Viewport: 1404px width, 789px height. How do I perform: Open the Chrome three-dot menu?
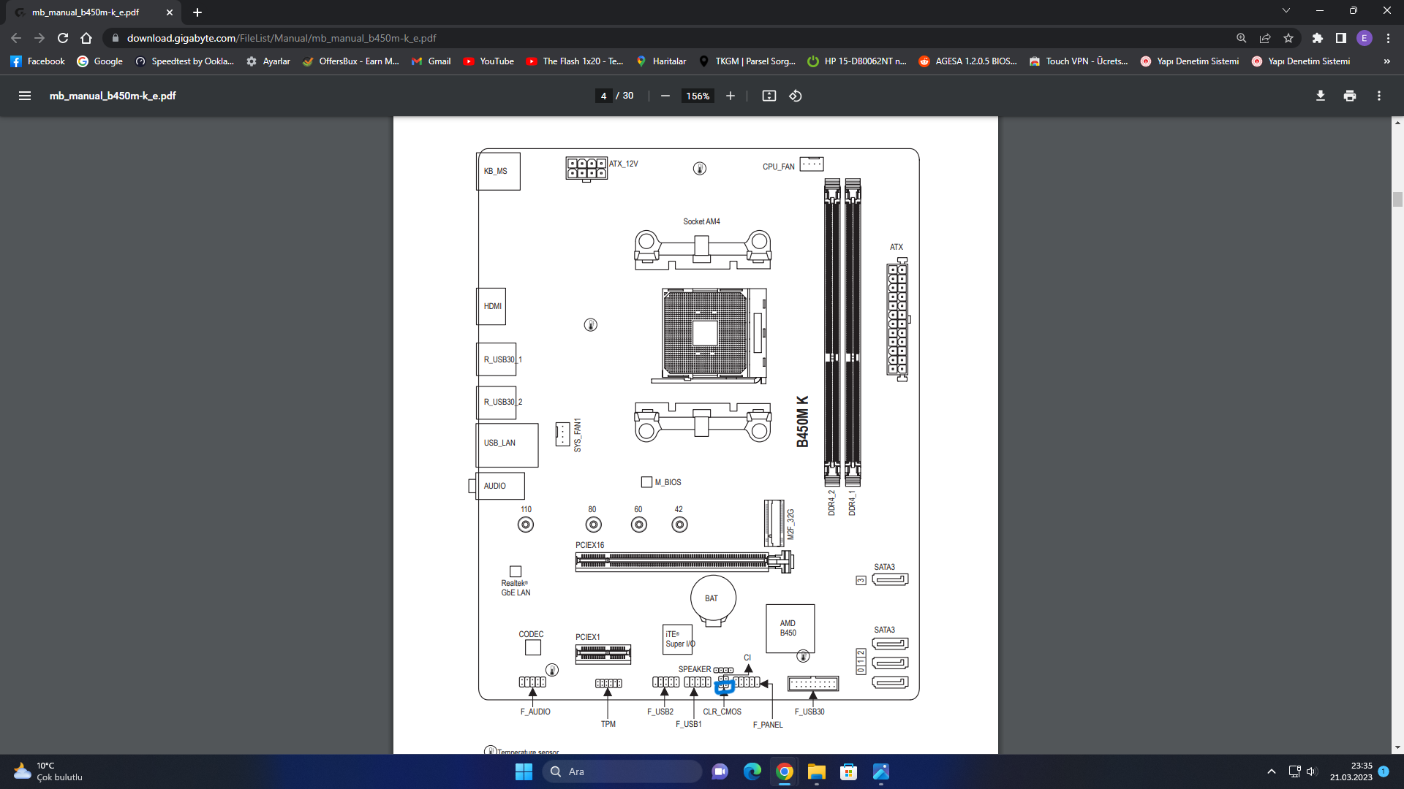(x=1388, y=38)
